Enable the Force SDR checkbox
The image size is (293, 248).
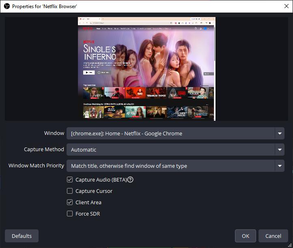tap(70, 214)
